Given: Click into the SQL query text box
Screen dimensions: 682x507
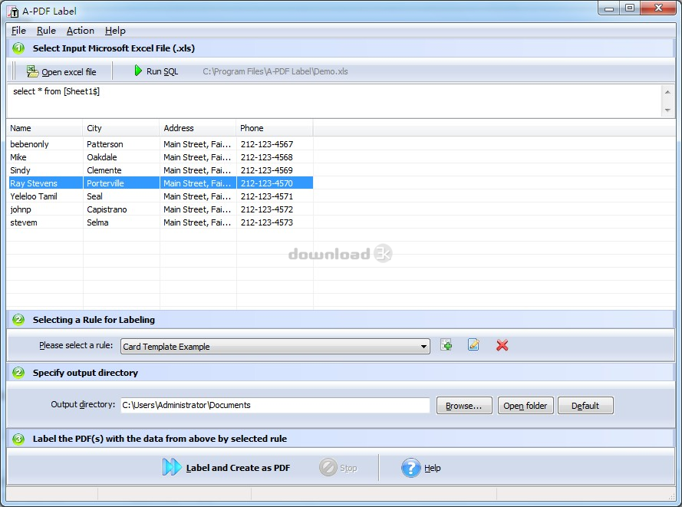Looking at the screenshot, I should [334, 101].
